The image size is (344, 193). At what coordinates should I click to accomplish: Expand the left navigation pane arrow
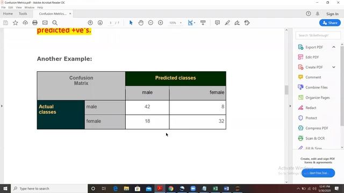[x=2, y=106]
